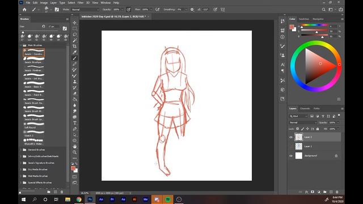Open the Image menu
The width and height of the screenshot is (363, 204).
(44, 3)
